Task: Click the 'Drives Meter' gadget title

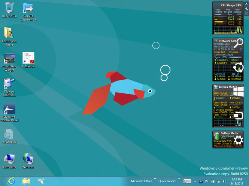Action: pos(228,87)
